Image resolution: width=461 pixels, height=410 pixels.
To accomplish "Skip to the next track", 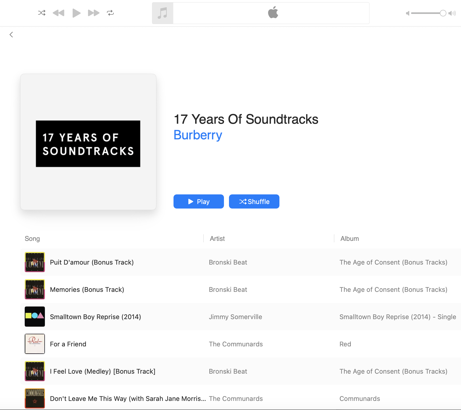I will tap(93, 13).
